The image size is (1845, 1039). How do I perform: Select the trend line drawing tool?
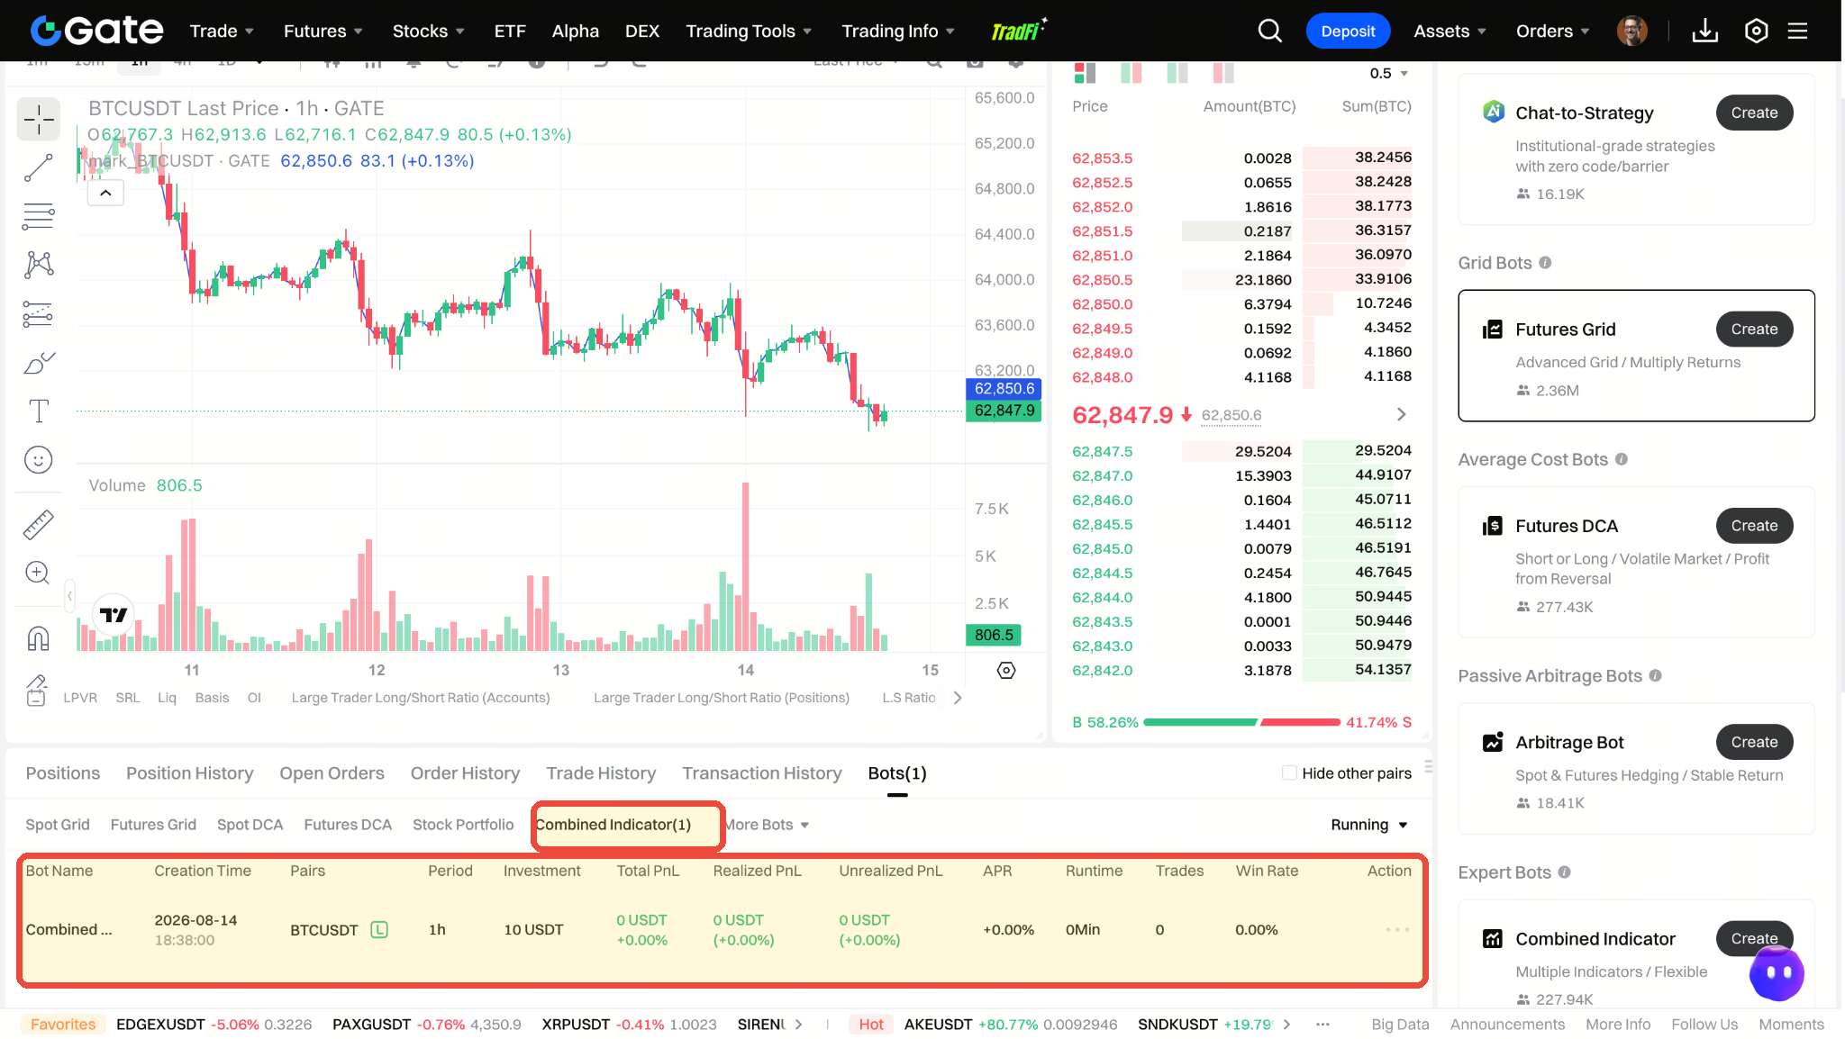38,167
